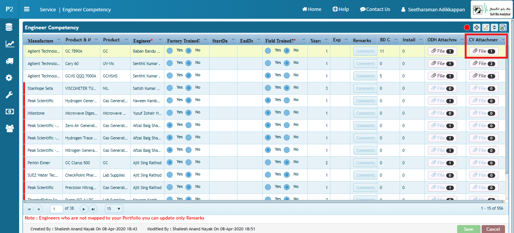Open Manufacture column filter dropdown
Image resolution: width=514 pixels, height=233 pixels.
(x=58, y=40)
